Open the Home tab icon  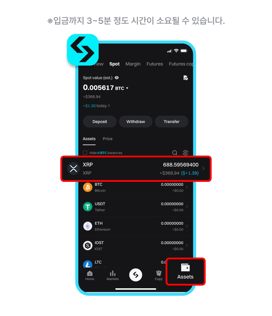pos(90,273)
